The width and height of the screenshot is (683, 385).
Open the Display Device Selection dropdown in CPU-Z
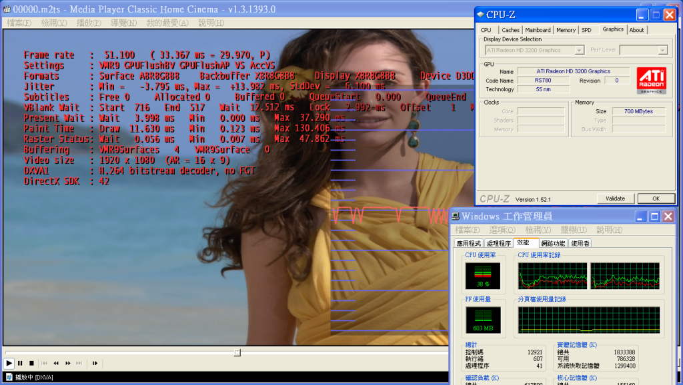579,51
